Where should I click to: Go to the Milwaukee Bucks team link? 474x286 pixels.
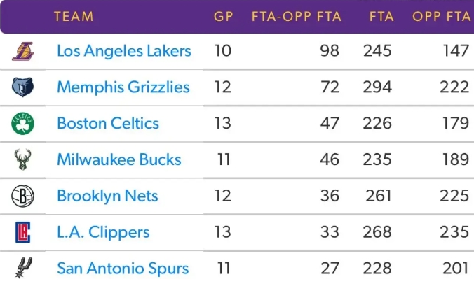[x=119, y=160]
